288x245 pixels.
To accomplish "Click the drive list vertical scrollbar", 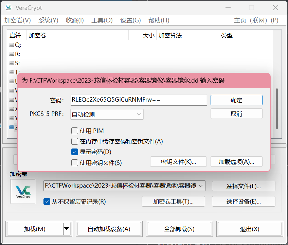I will coord(277,109).
